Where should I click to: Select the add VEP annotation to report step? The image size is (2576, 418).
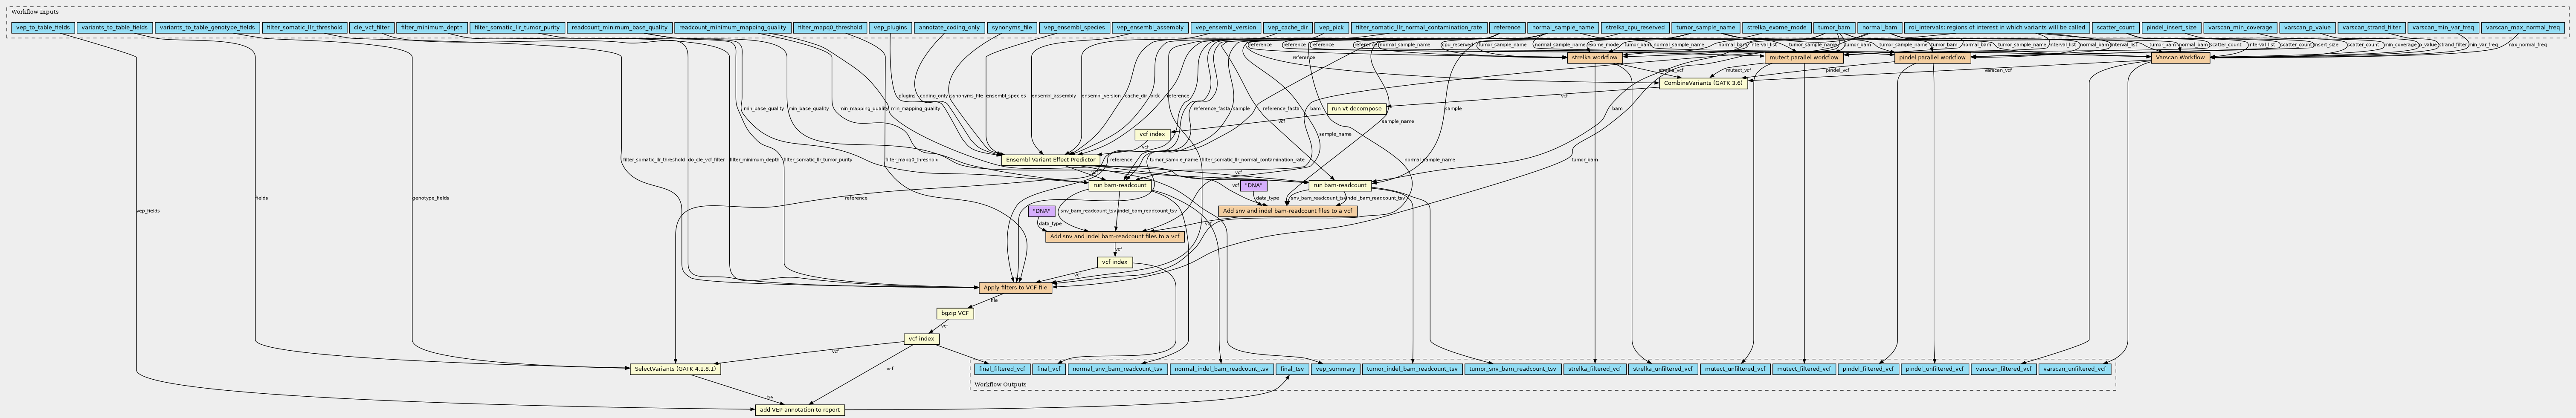(800, 410)
